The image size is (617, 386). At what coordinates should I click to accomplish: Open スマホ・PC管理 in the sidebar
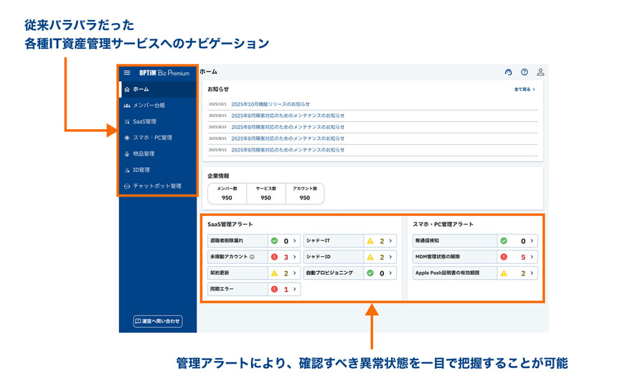[x=158, y=138]
